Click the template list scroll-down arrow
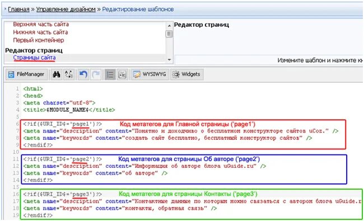The height and width of the screenshot is (221, 364). tap(169, 60)
